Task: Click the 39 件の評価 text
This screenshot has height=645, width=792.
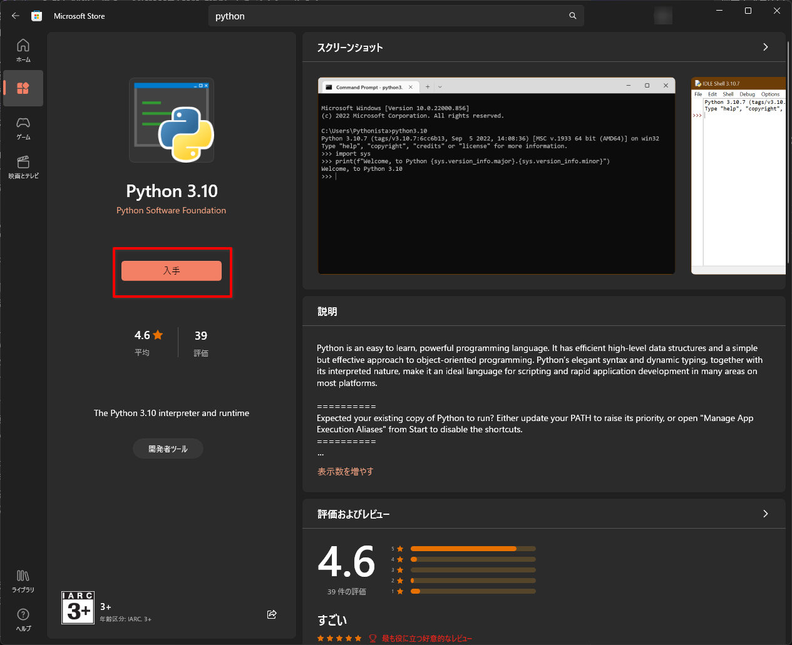Action: tap(347, 591)
